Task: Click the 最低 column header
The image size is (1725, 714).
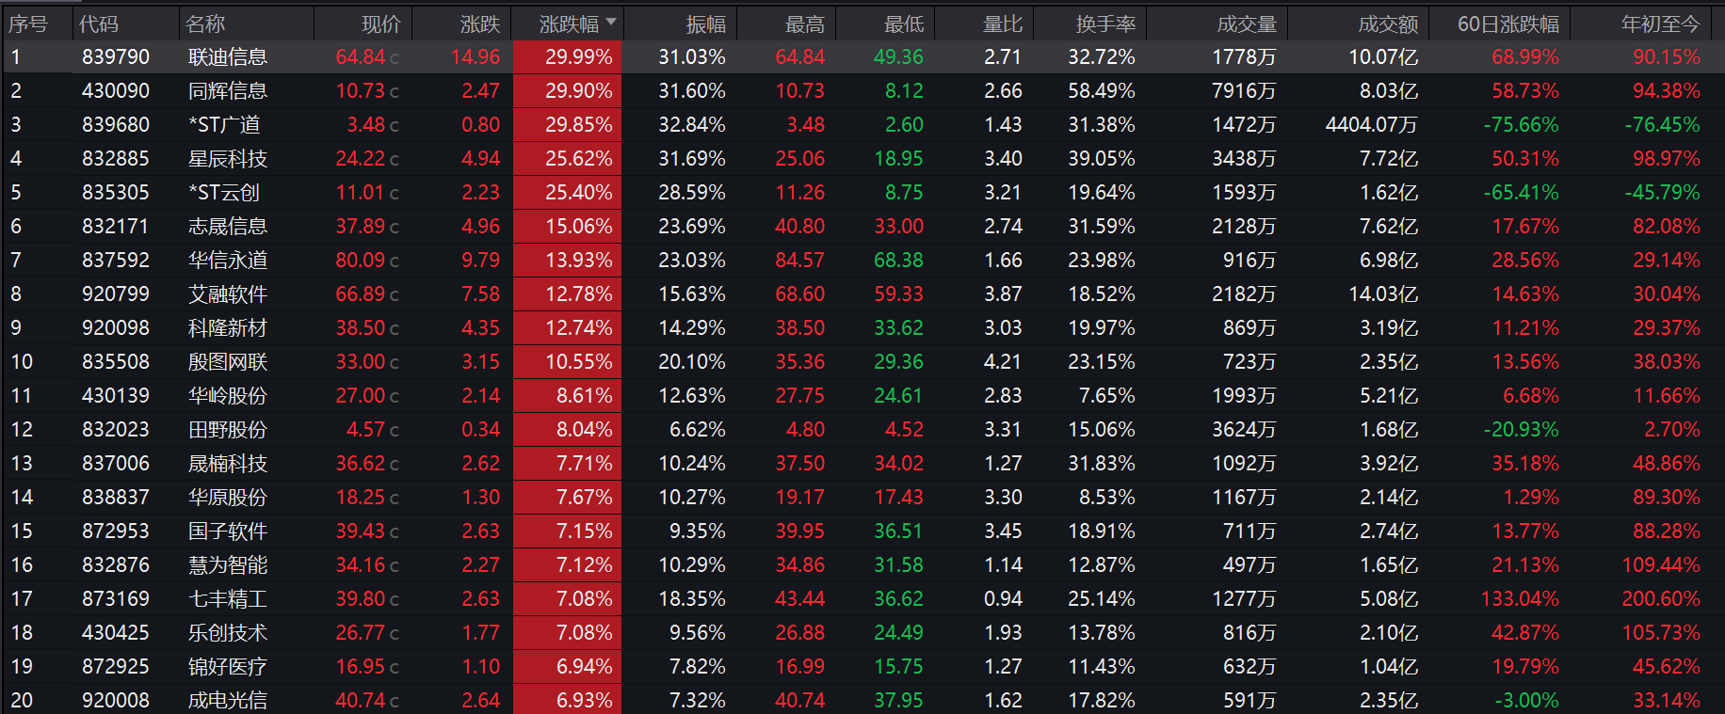Action: tap(904, 24)
